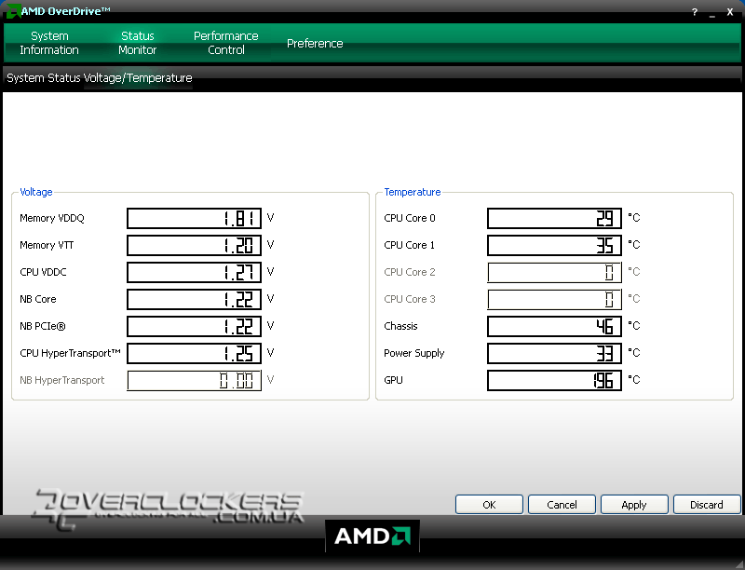
Task: Click "System Status Voltage/Temperature" heading
Action: point(100,78)
